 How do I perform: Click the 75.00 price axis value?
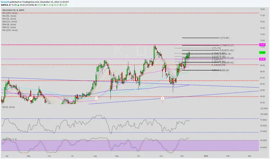pos(262,28)
